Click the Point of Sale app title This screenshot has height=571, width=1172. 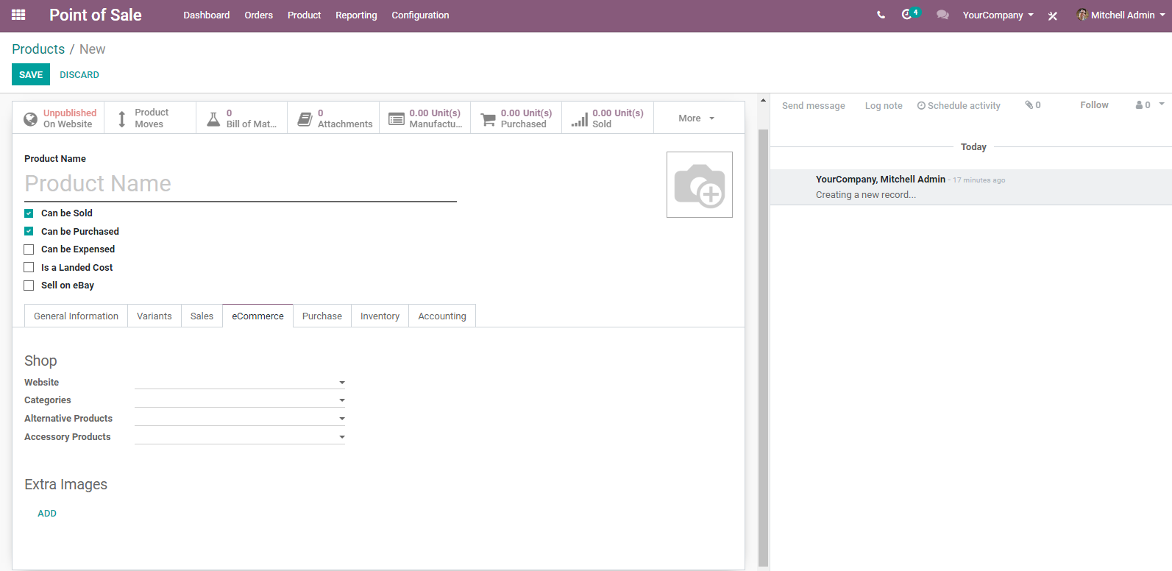(x=96, y=15)
